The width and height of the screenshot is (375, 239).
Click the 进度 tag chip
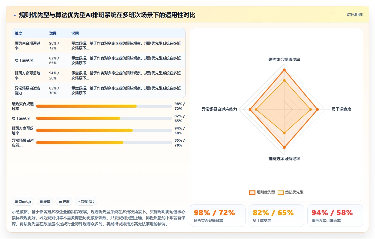64,201
